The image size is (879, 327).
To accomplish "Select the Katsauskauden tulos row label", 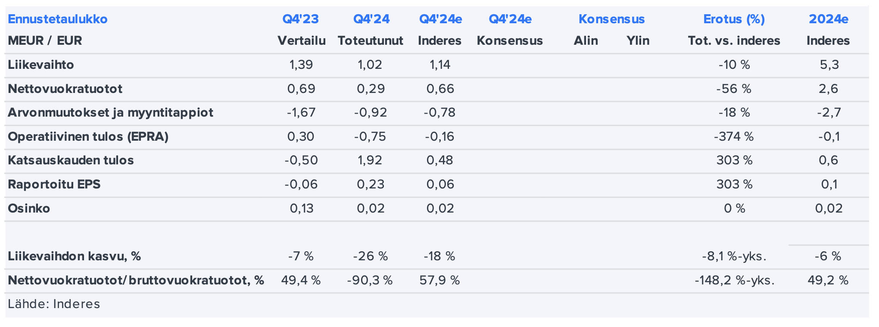I will pos(71,160).
